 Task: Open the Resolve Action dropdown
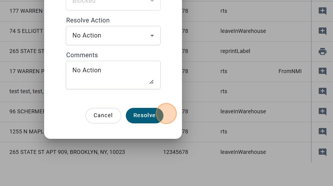click(113, 36)
